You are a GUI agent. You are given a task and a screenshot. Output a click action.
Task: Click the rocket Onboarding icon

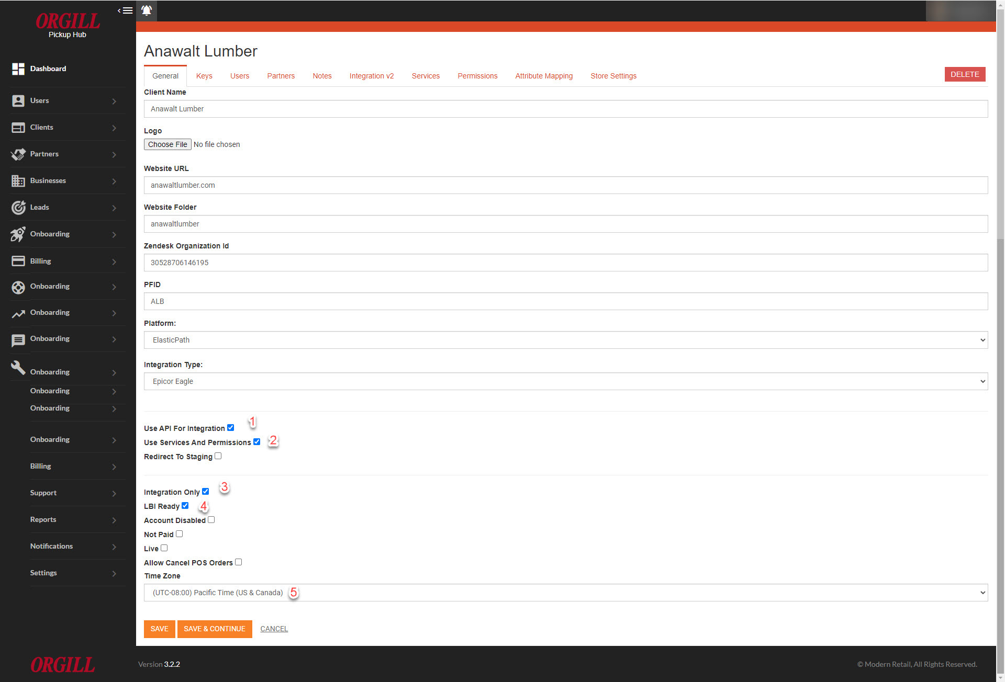18,234
